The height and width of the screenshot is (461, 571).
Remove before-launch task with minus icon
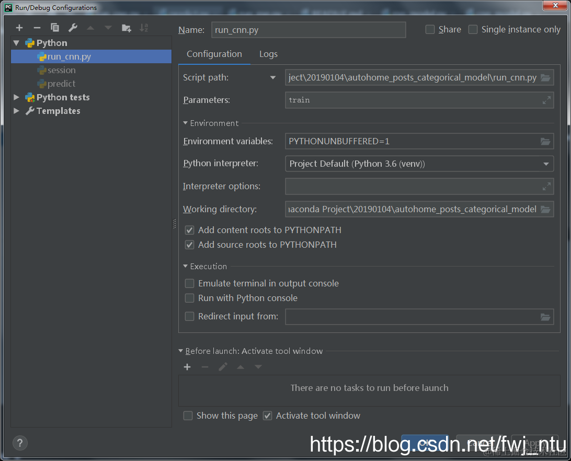(x=205, y=367)
